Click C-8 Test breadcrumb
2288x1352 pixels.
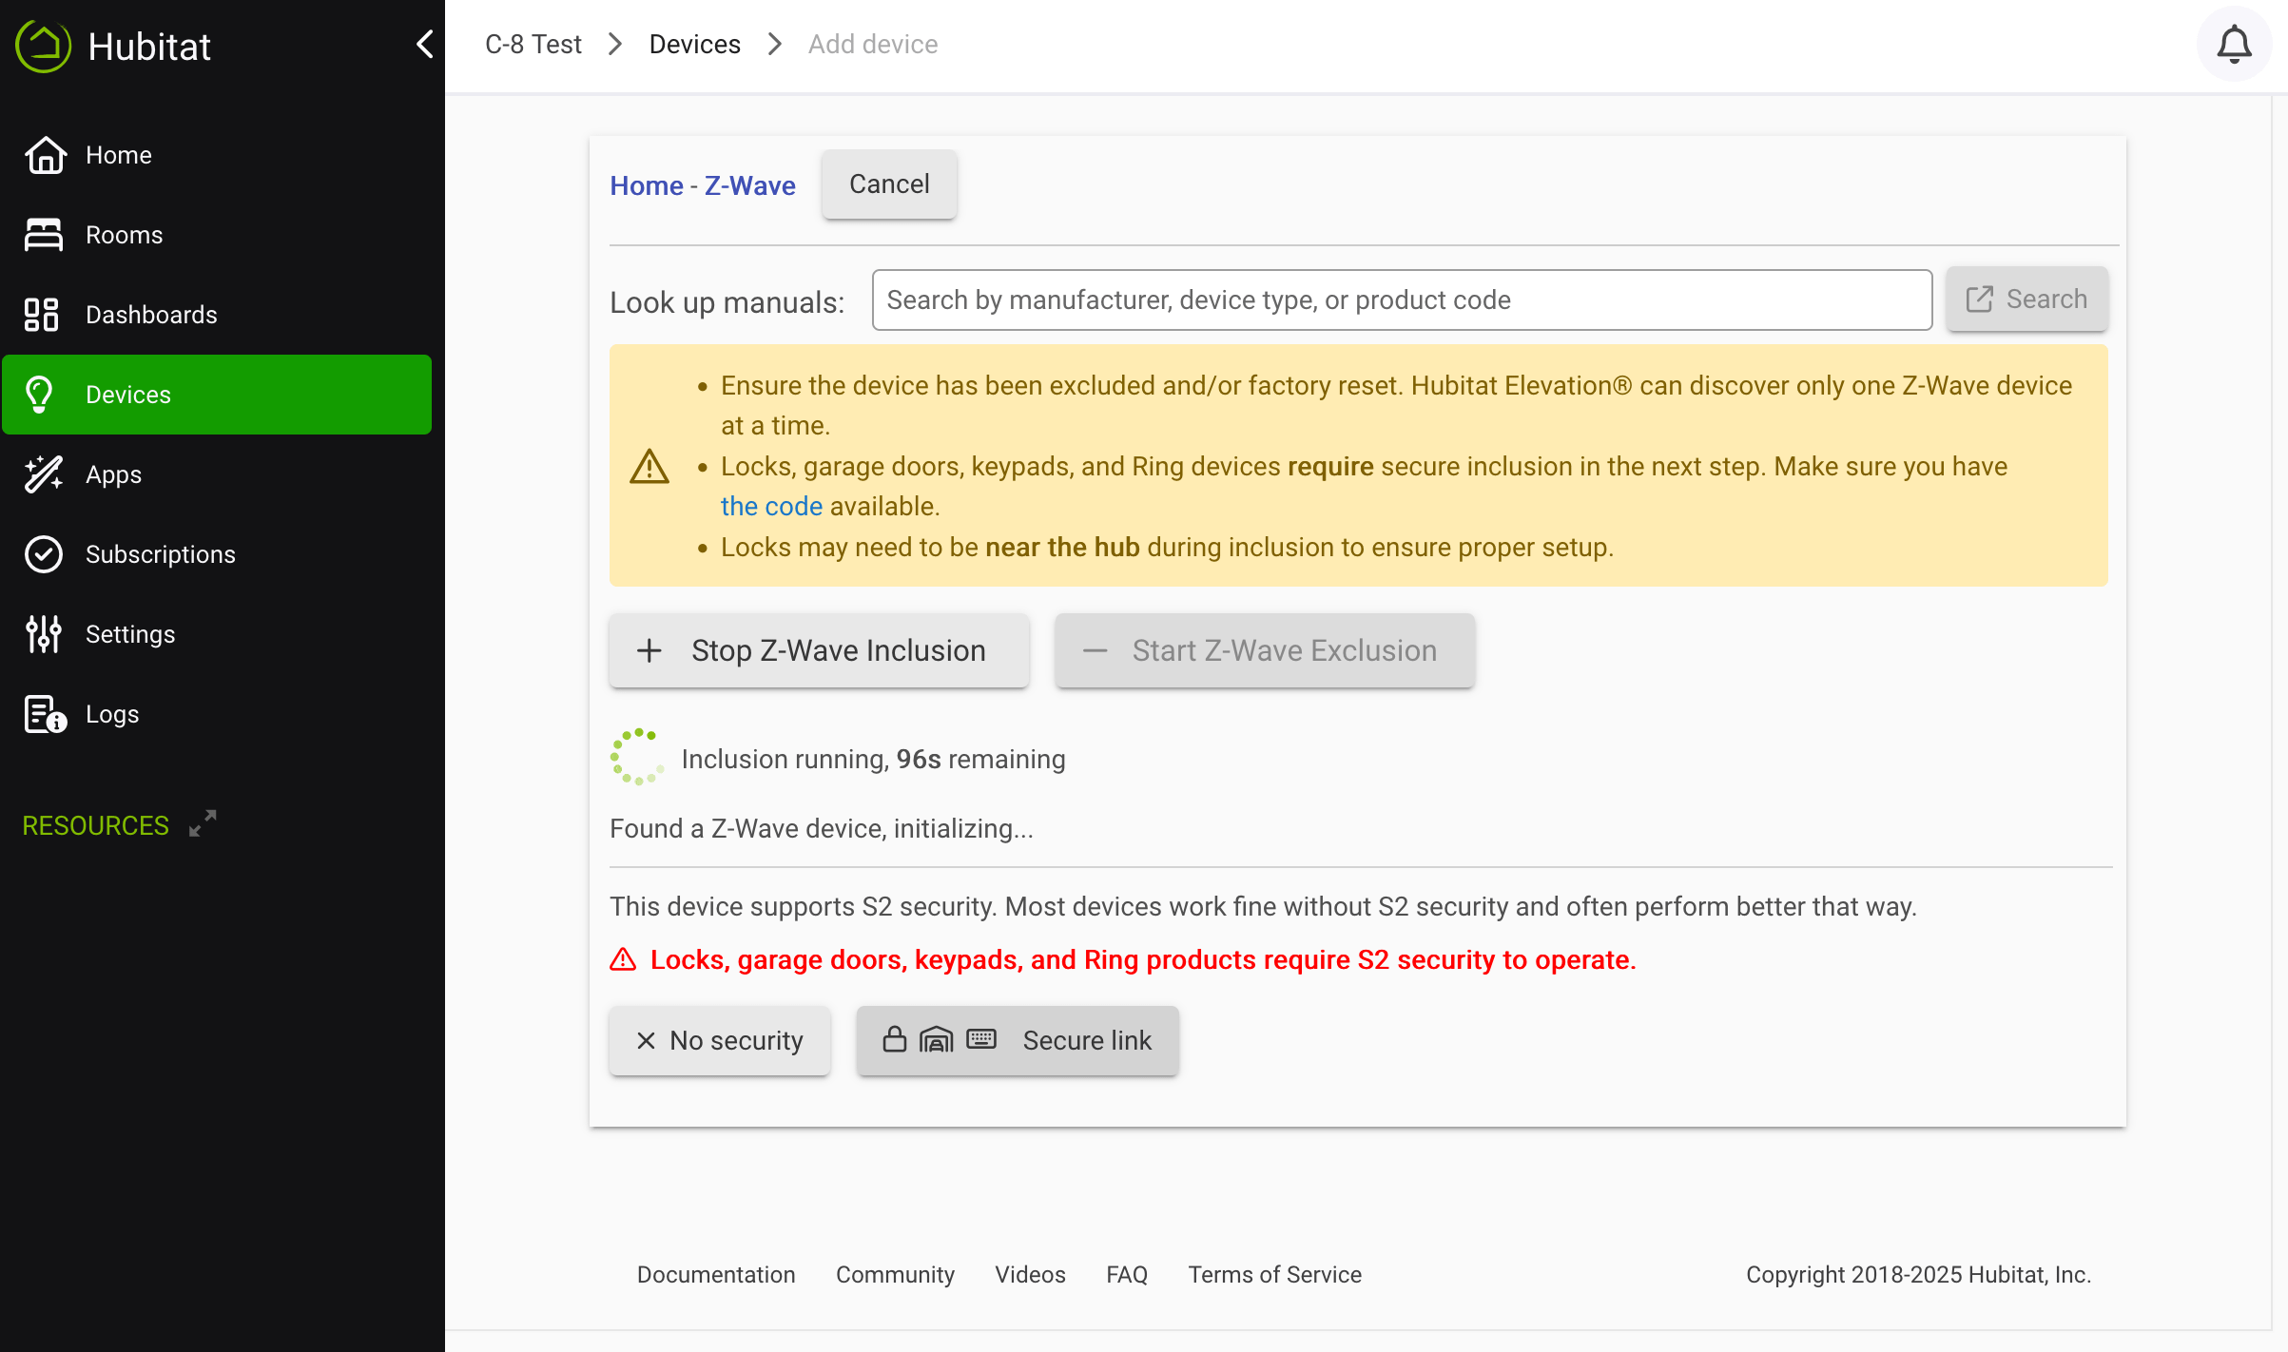(x=533, y=45)
